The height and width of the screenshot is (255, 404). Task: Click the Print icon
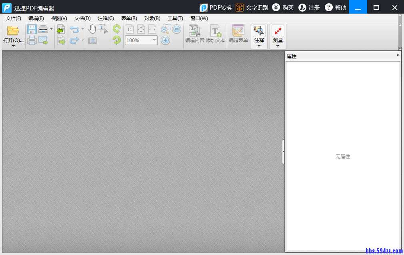coord(32,40)
